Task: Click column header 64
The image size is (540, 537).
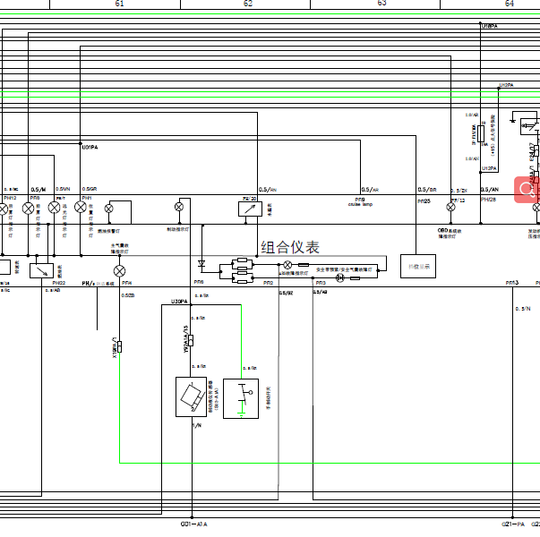Action: pyautogui.click(x=510, y=4)
